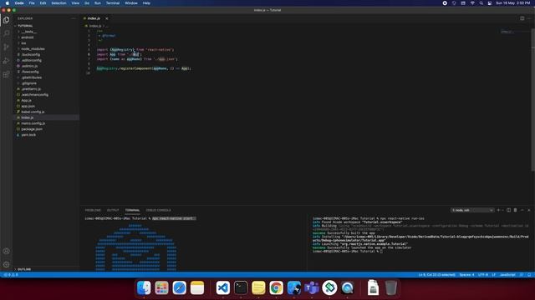Open the Manage gear icon

point(6,264)
